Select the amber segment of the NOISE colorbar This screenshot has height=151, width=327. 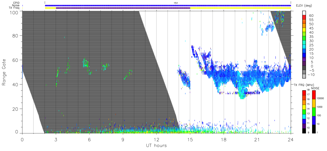pos(314,103)
